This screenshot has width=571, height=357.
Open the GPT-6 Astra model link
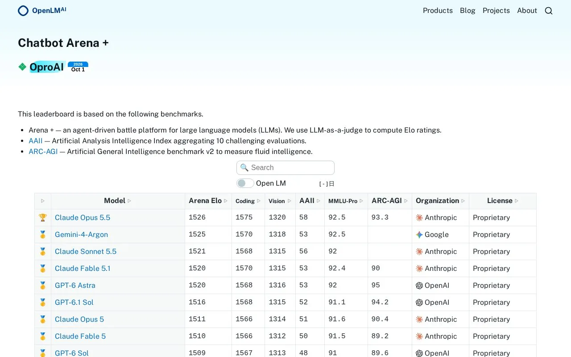(75, 286)
